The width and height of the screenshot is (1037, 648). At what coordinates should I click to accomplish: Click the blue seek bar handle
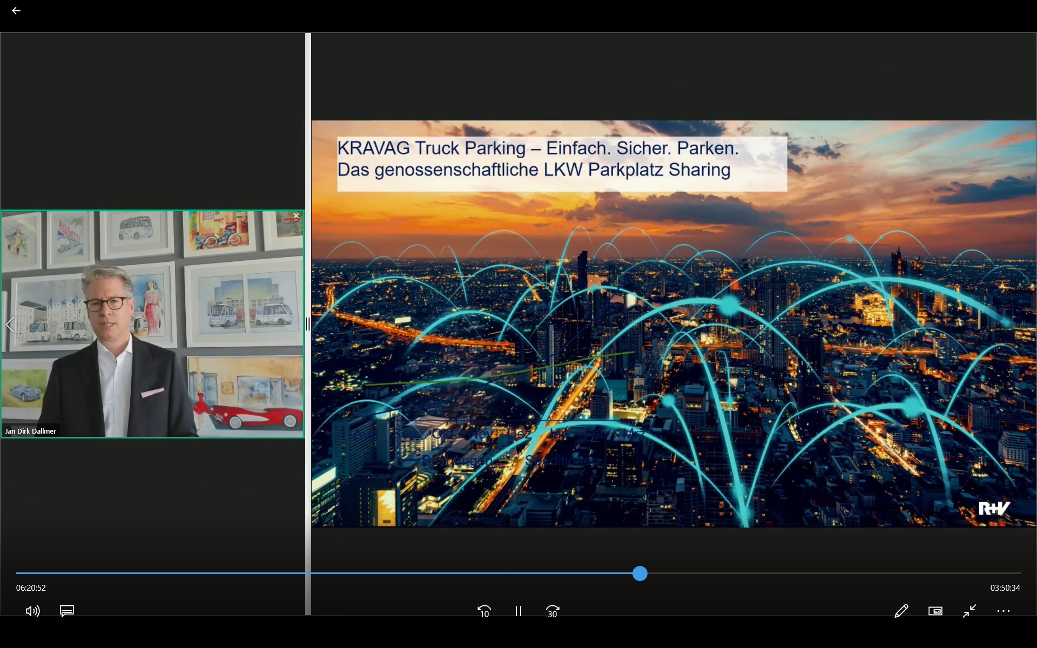pos(640,573)
